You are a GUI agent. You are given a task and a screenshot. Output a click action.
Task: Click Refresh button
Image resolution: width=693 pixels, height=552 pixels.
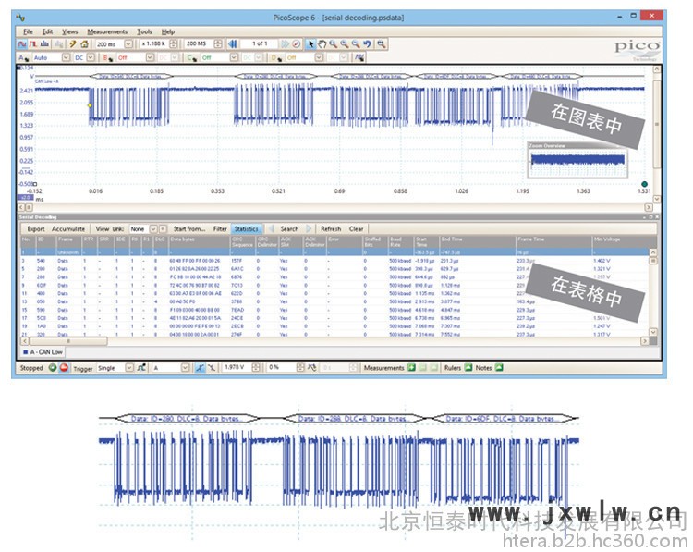331,228
